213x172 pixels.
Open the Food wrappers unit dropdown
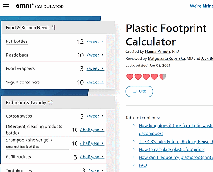tap(95, 69)
